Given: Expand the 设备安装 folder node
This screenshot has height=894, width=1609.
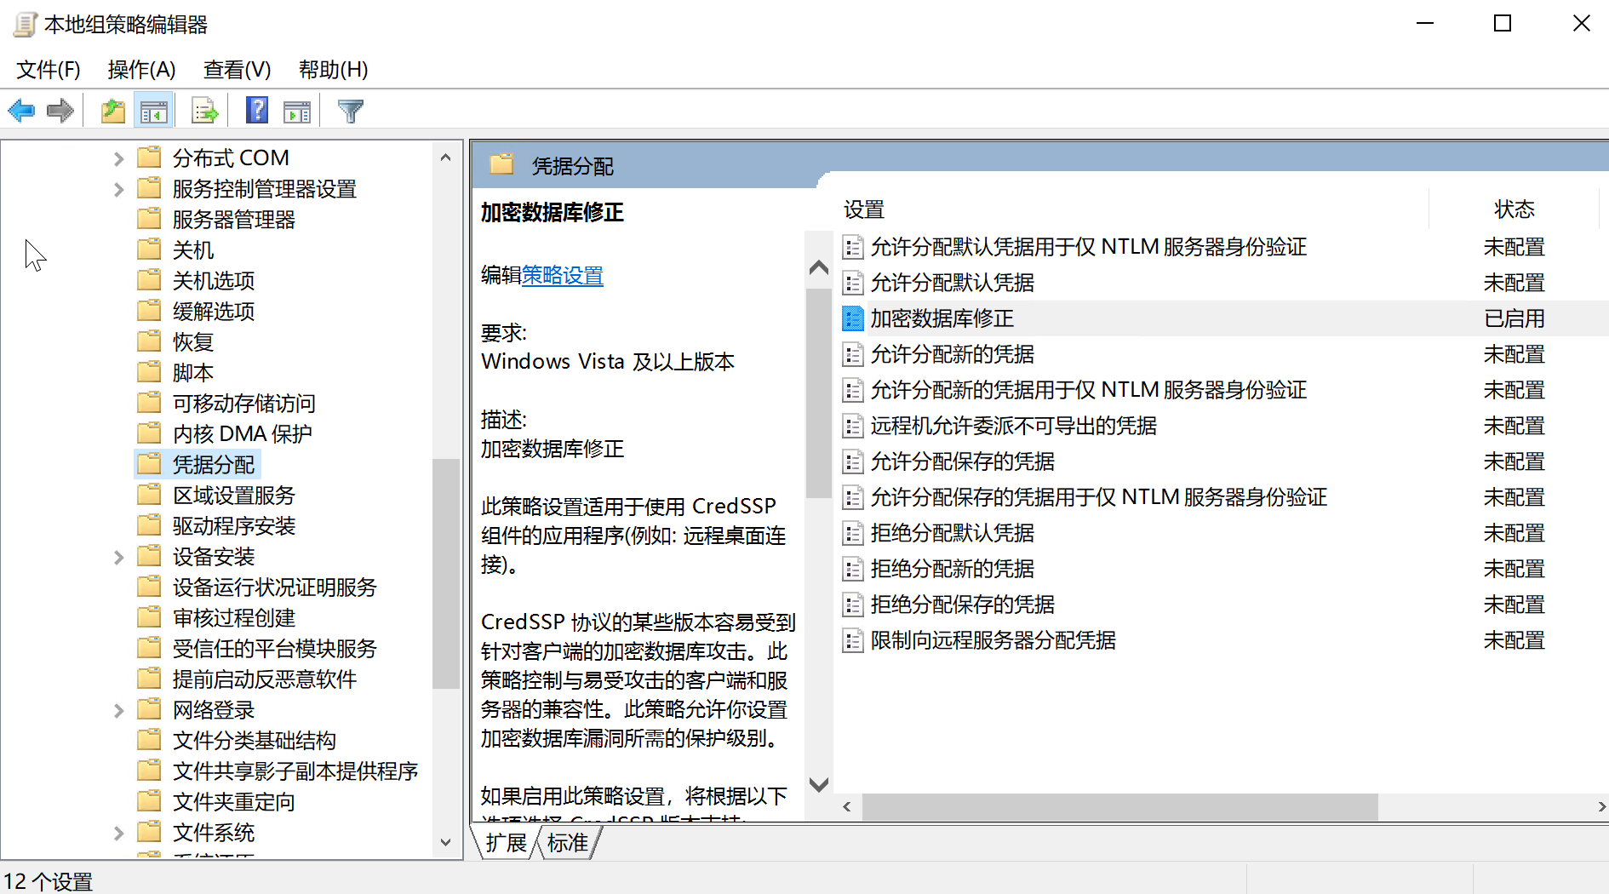Looking at the screenshot, I should pos(118,557).
